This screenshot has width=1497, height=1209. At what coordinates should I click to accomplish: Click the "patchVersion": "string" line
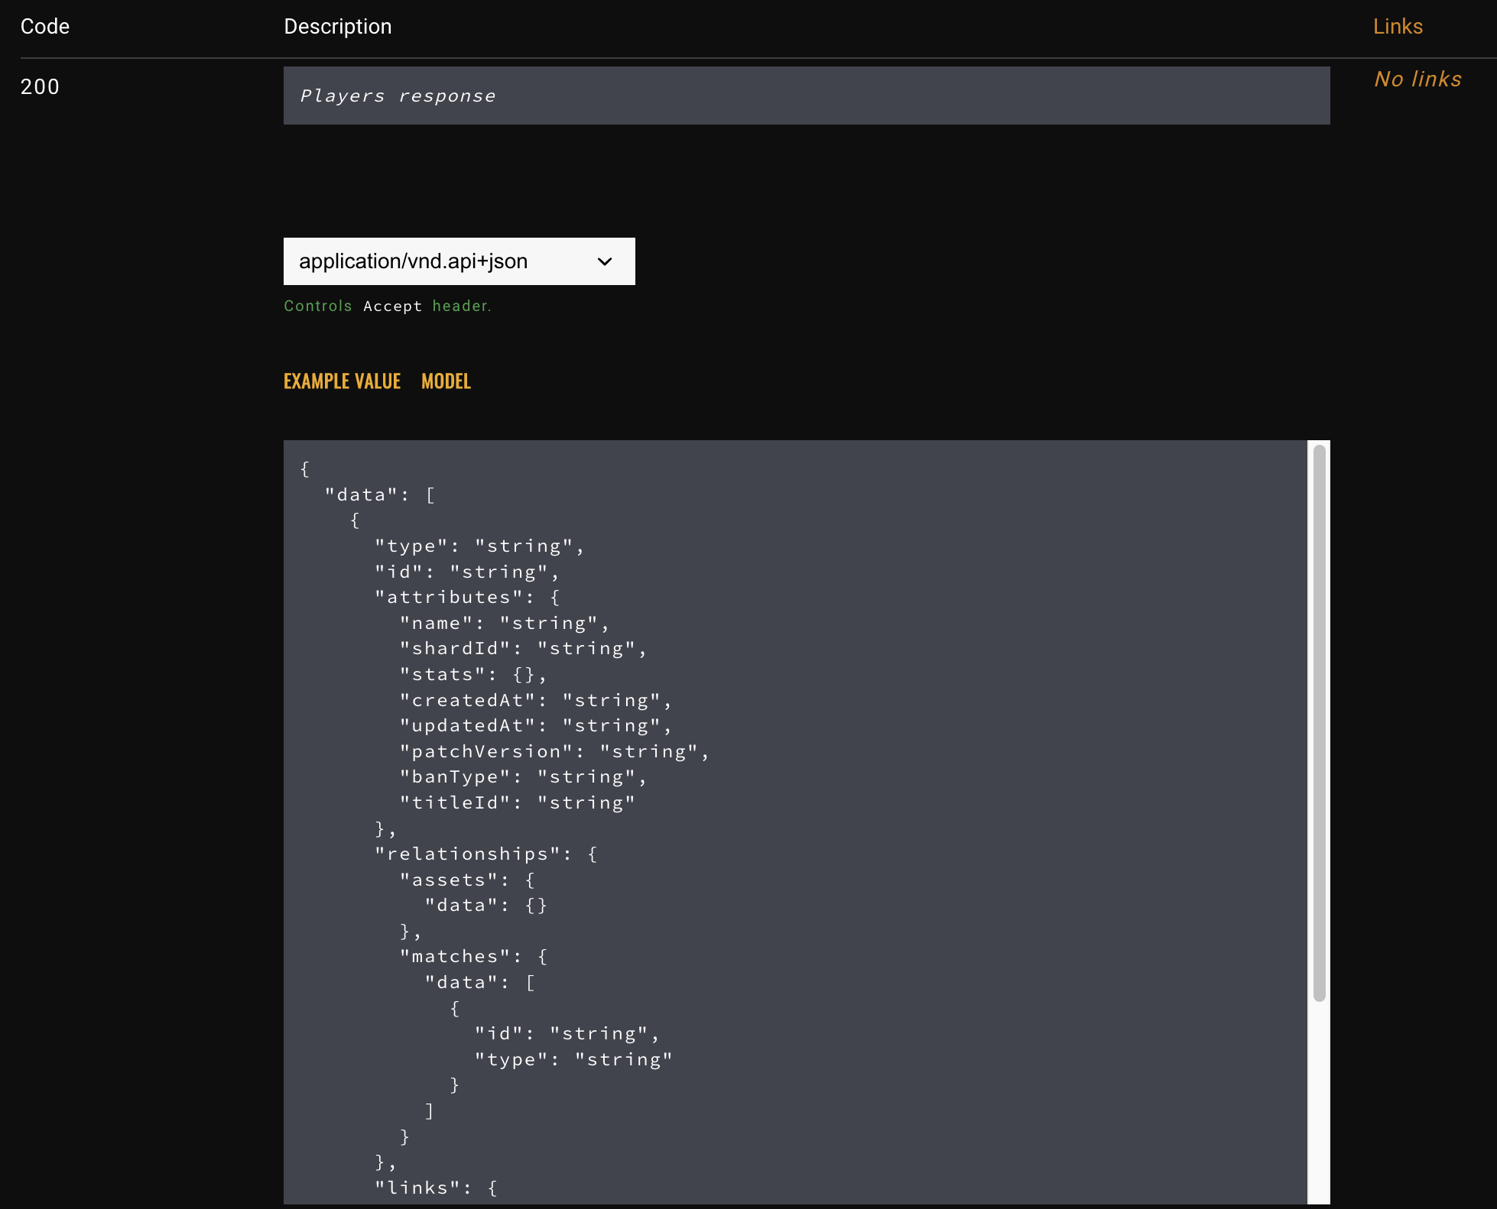[x=554, y=751]
